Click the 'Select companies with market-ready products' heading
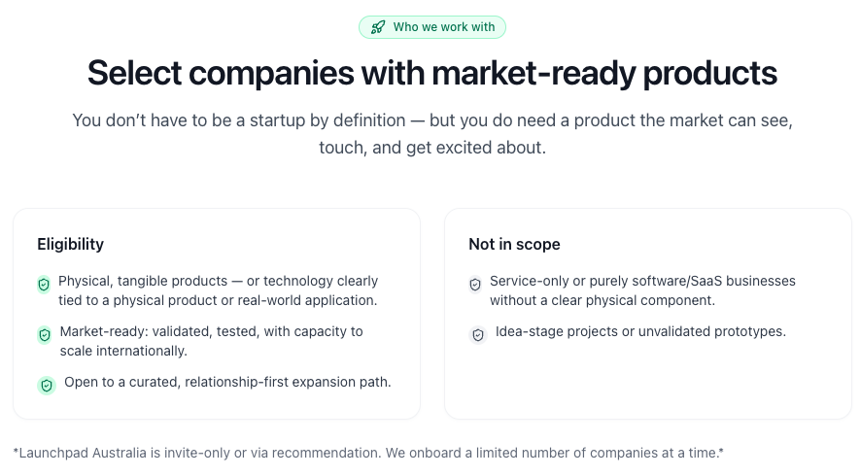861x476 pixels. 432,73
